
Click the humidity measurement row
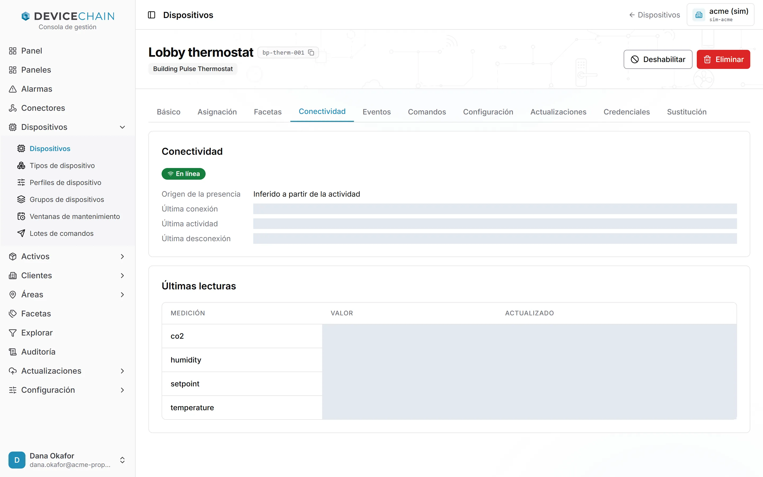449,360
